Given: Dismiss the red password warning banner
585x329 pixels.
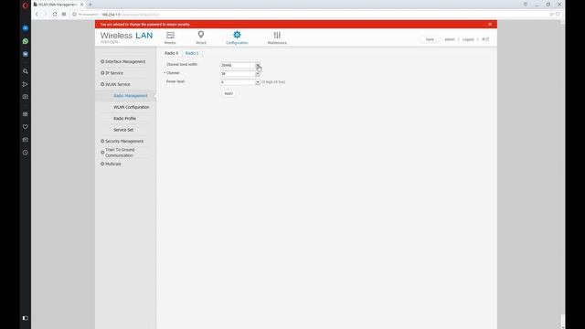Looking at the screenshot, I should (490, 25).
